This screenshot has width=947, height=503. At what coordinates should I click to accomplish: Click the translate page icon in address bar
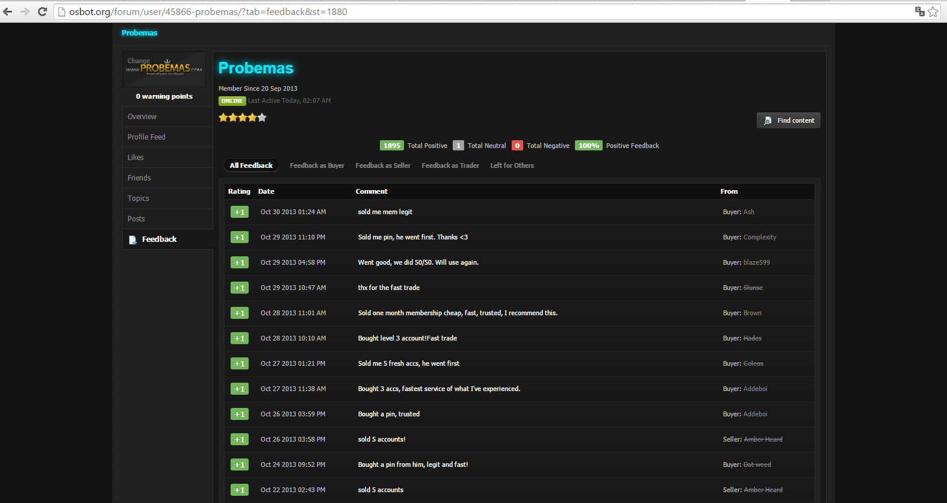tap(920, 11)
